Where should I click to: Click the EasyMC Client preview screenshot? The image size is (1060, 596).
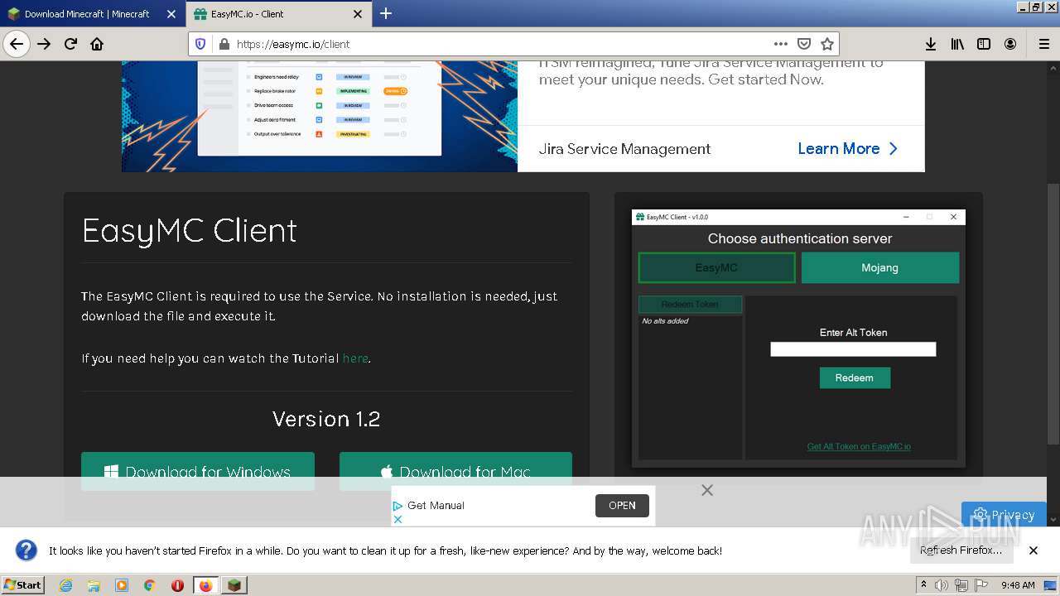(x=798, y=339)
